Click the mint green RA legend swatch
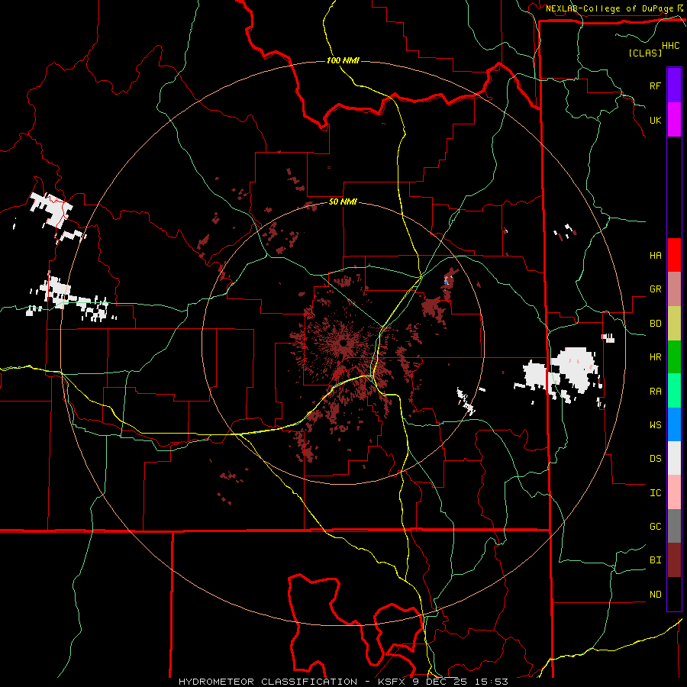 (674, 391)
